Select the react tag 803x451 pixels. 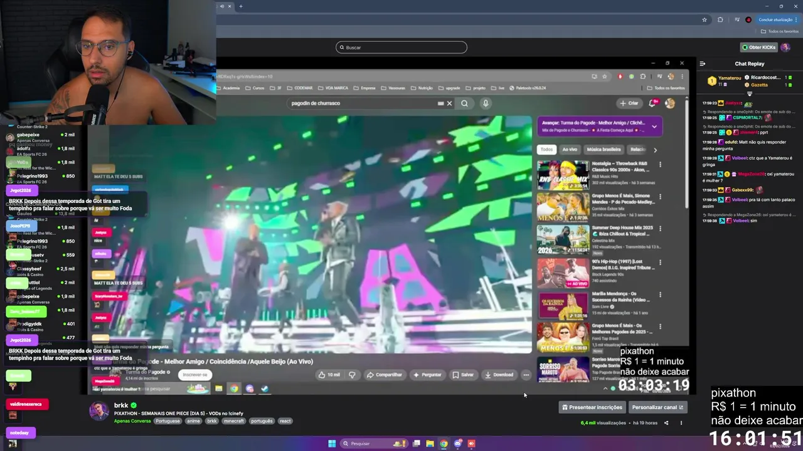click(x=285, y=421)
